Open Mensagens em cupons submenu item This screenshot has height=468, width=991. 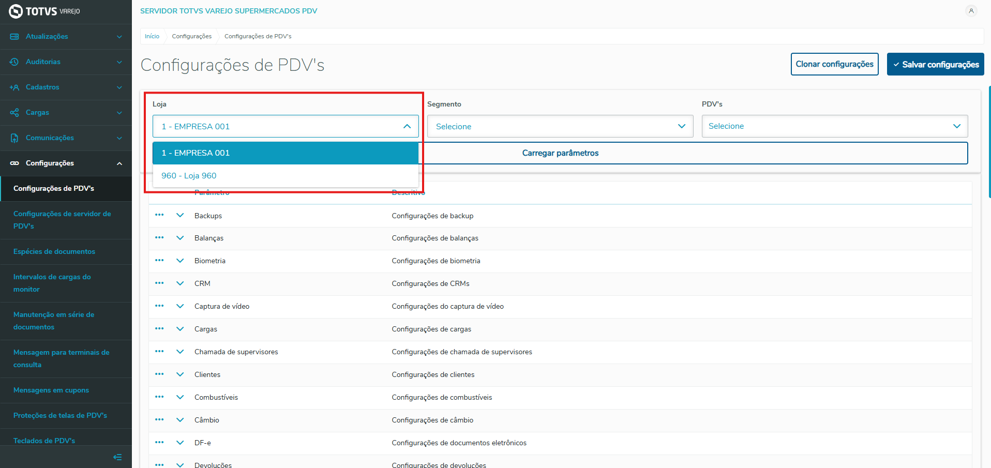pos(66,390)
